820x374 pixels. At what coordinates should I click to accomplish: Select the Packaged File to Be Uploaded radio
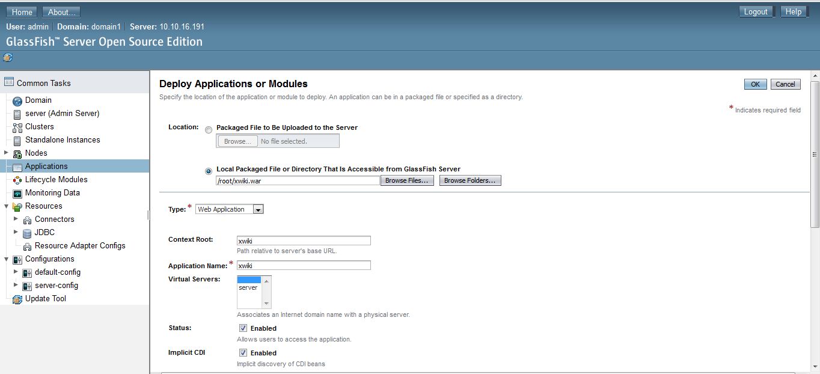(x=209, y=130)
